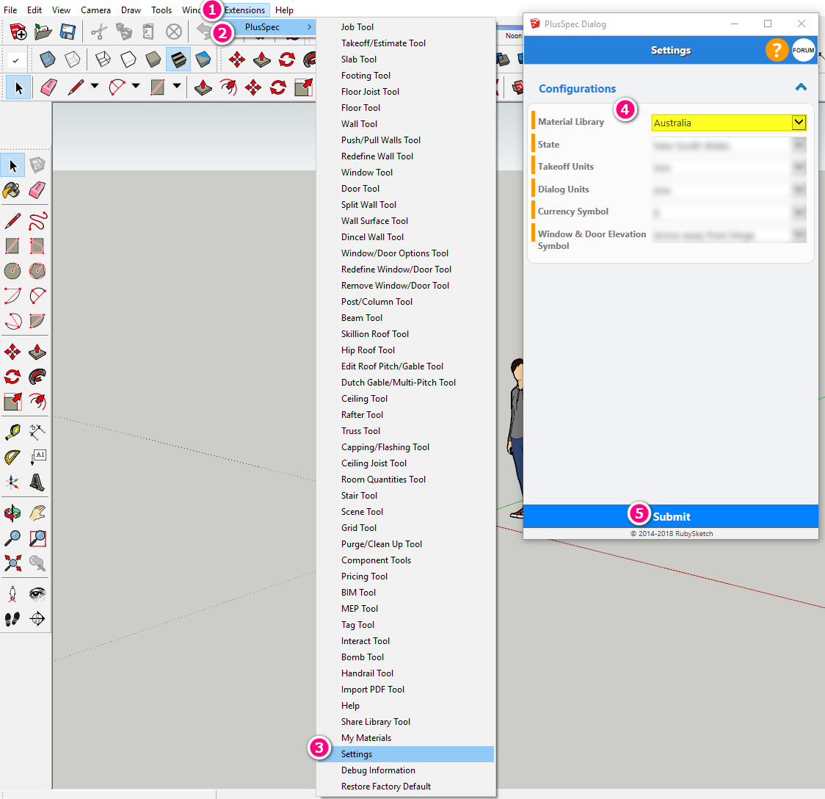Open the dropdown arrow beside the Pencil tool
This screenshot has height=799, width=825.
(x=95, y=86)
